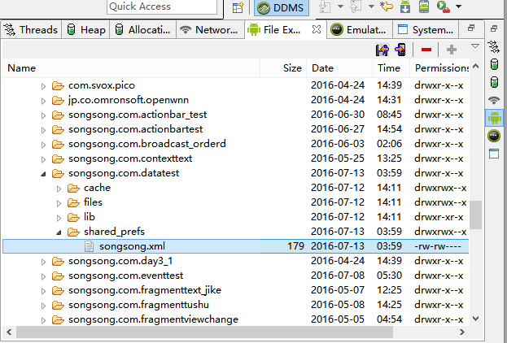The image size is (507, 343).
Task: Expand songsong.com.actionbar_test folder
Action: pyautogui.click(x=43, y=115)
